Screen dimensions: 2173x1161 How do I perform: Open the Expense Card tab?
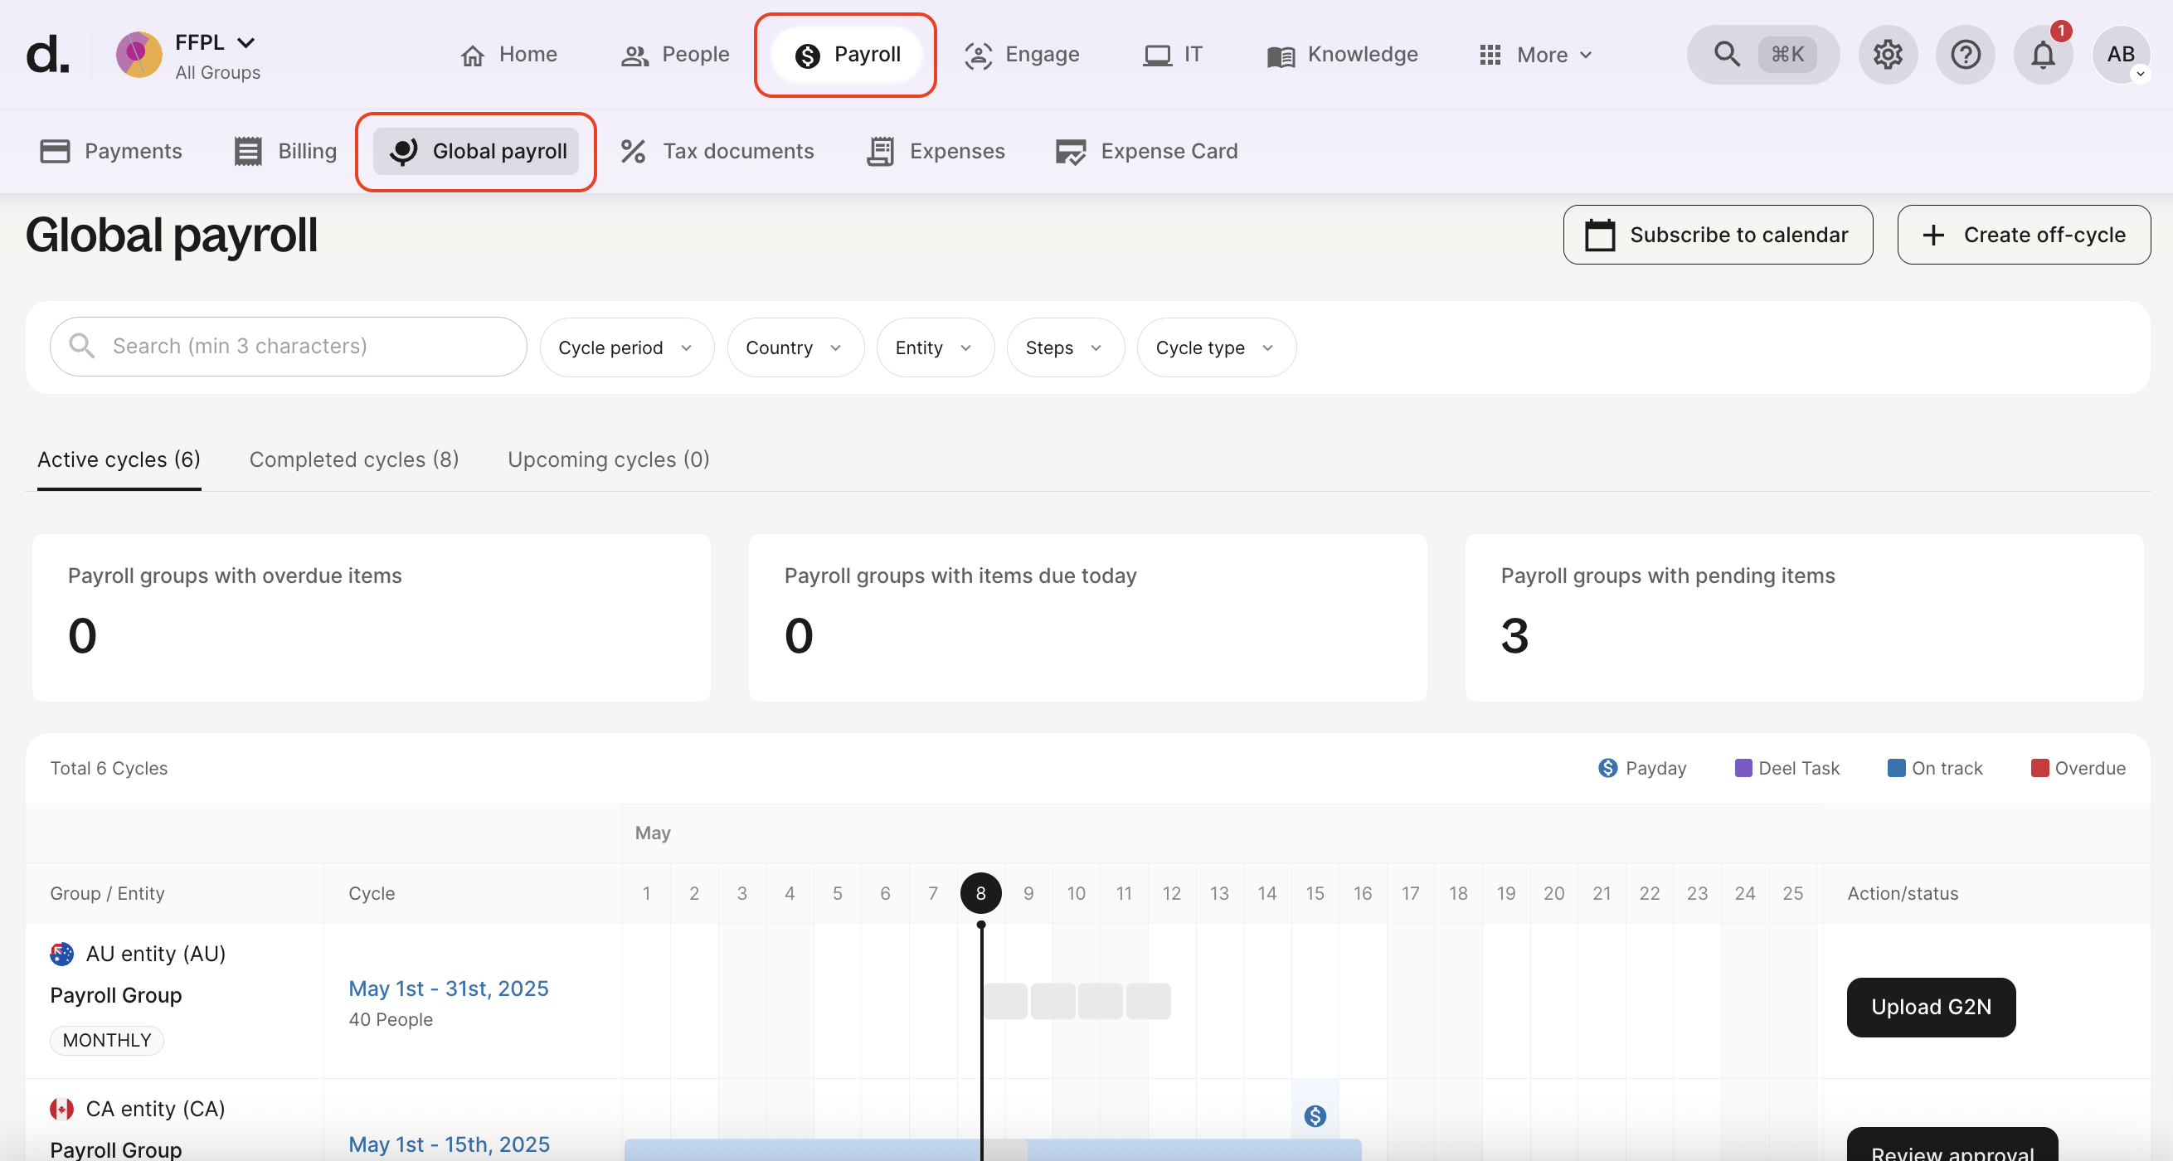(x=1147, y=151)
